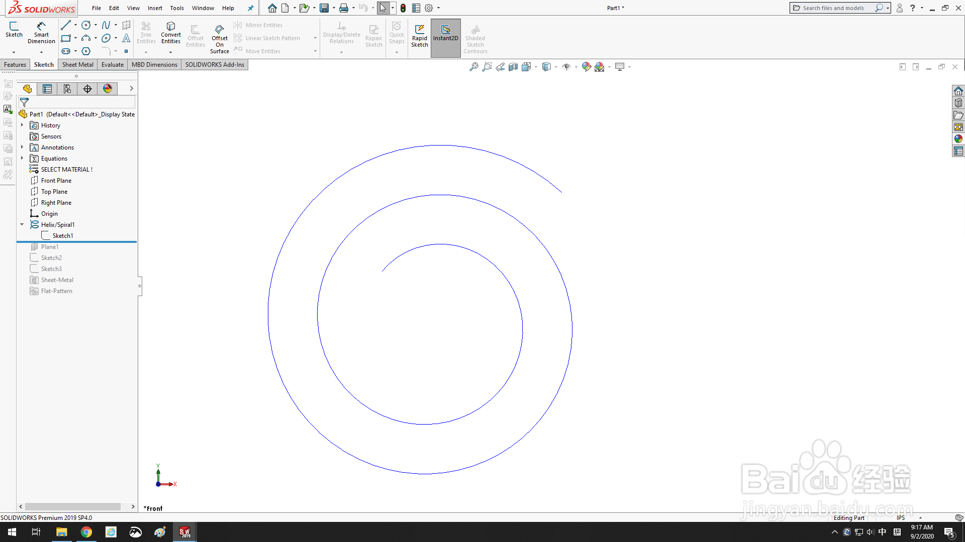This screenshot has height=542, width=965.
Task: Click SELECT MATERIAL in the feature tree
Action: [66, 169]
